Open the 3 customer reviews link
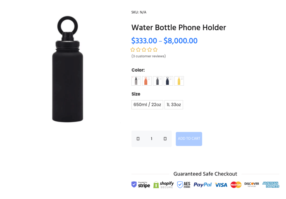Screen dimensions: 286x199 click(149, 56)
